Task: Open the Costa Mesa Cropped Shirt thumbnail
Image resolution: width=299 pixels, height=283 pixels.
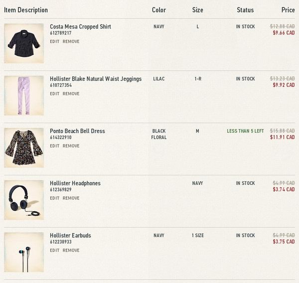Action: [x=24, y=43]
